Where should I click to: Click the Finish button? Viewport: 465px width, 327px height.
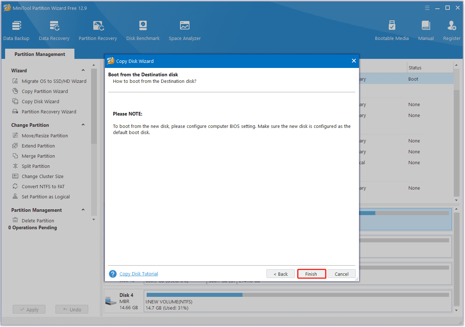pyautogui.click(x=311, y=274)
